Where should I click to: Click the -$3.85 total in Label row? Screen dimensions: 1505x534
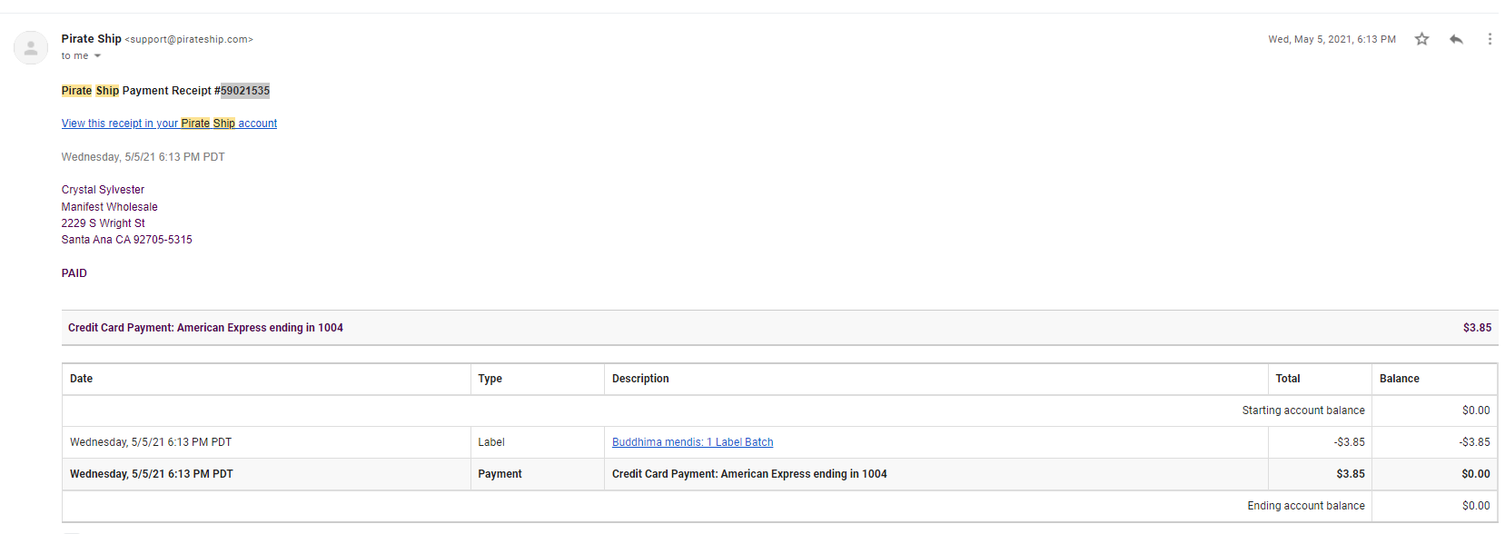(x=1349, y=442)
